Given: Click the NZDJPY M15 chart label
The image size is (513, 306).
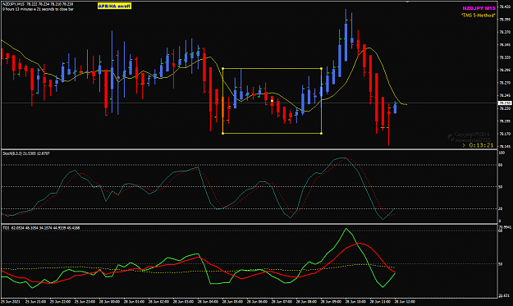Looking at the screenshot, I should coord(479,8).
